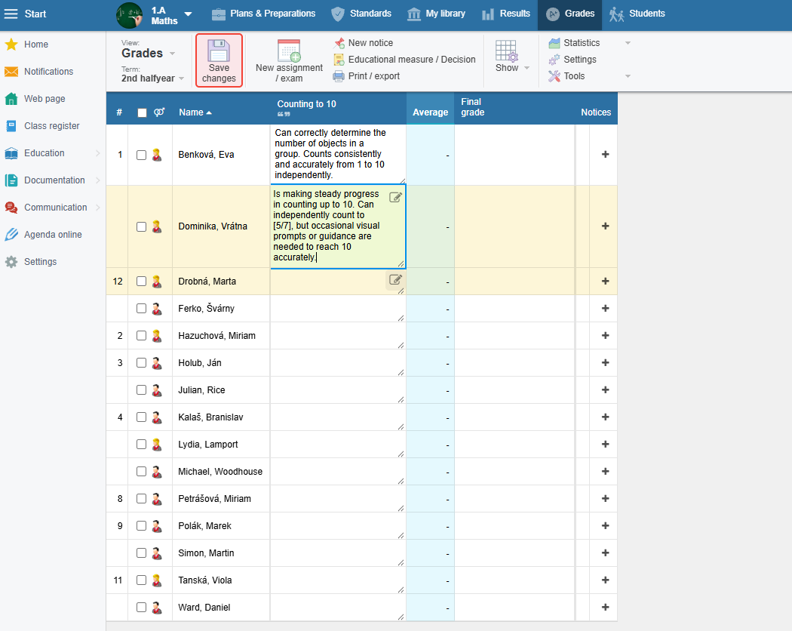This screenshot has height=631, width=792.
Task: Click the sidebar Settings gear icon
Action: (11, 262)
